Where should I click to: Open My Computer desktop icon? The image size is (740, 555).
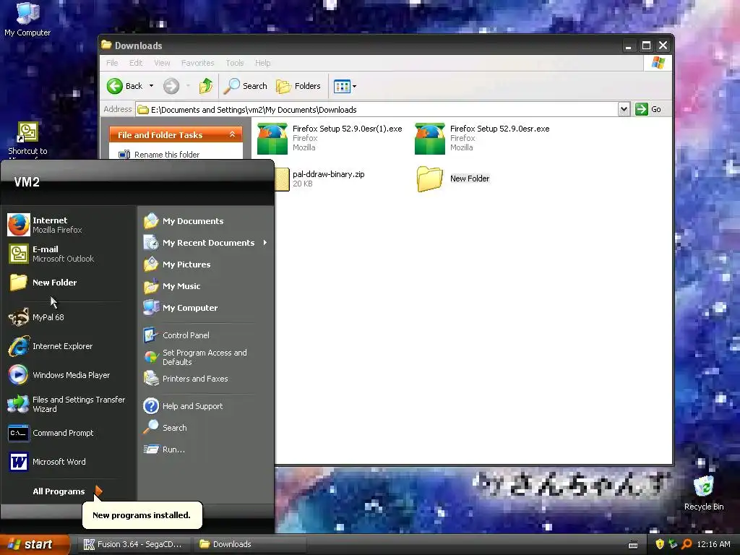click(27, 20)
